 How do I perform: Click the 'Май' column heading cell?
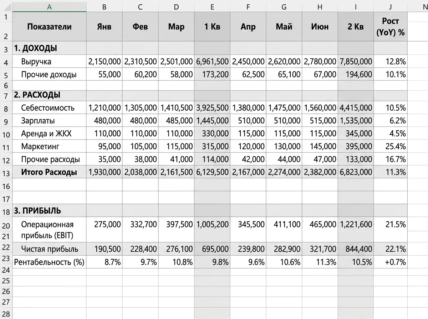(x=284, y=27)
